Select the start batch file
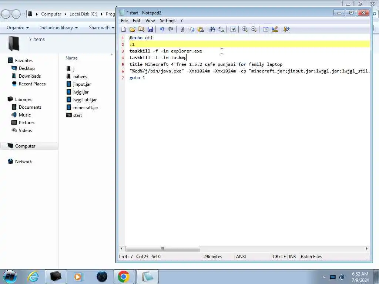This screenshot has height=284, width=379. (74, 115)
